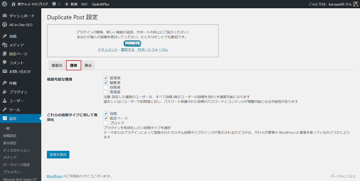Open こんにちは、kuroyan69 さん account menu

click(x=334, y=4)
